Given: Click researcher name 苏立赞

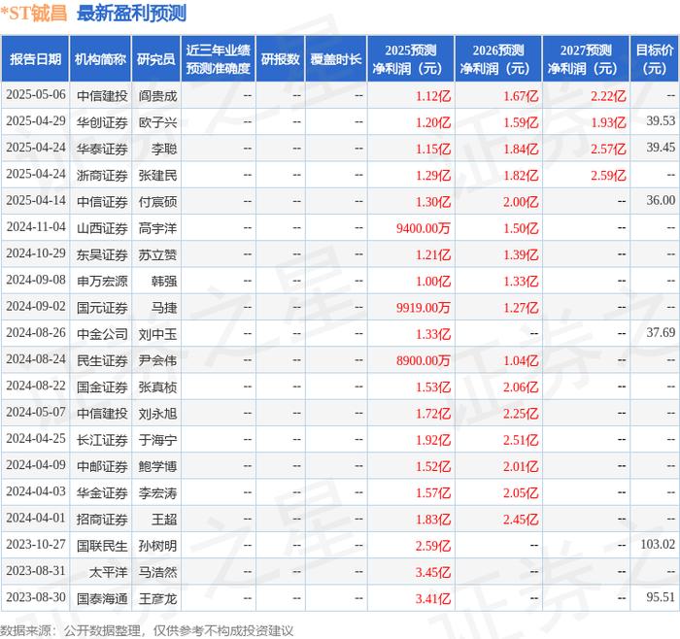Looking at the screenshot, I should [157, 254].
